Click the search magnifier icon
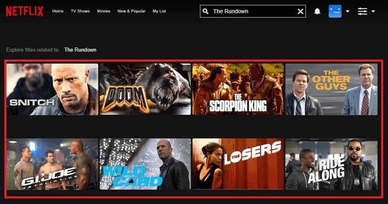 click(205, 11)
